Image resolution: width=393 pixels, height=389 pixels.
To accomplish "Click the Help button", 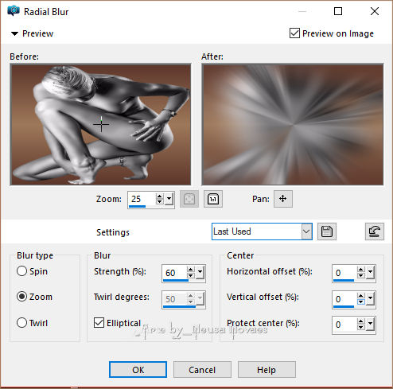I will pyautogui.click(x=267, y=370).
